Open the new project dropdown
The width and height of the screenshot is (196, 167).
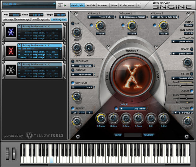29,4
